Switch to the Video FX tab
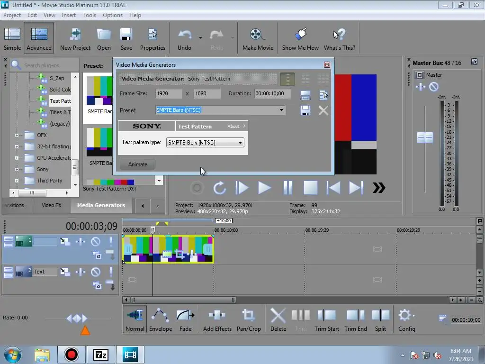 [51, 205]
